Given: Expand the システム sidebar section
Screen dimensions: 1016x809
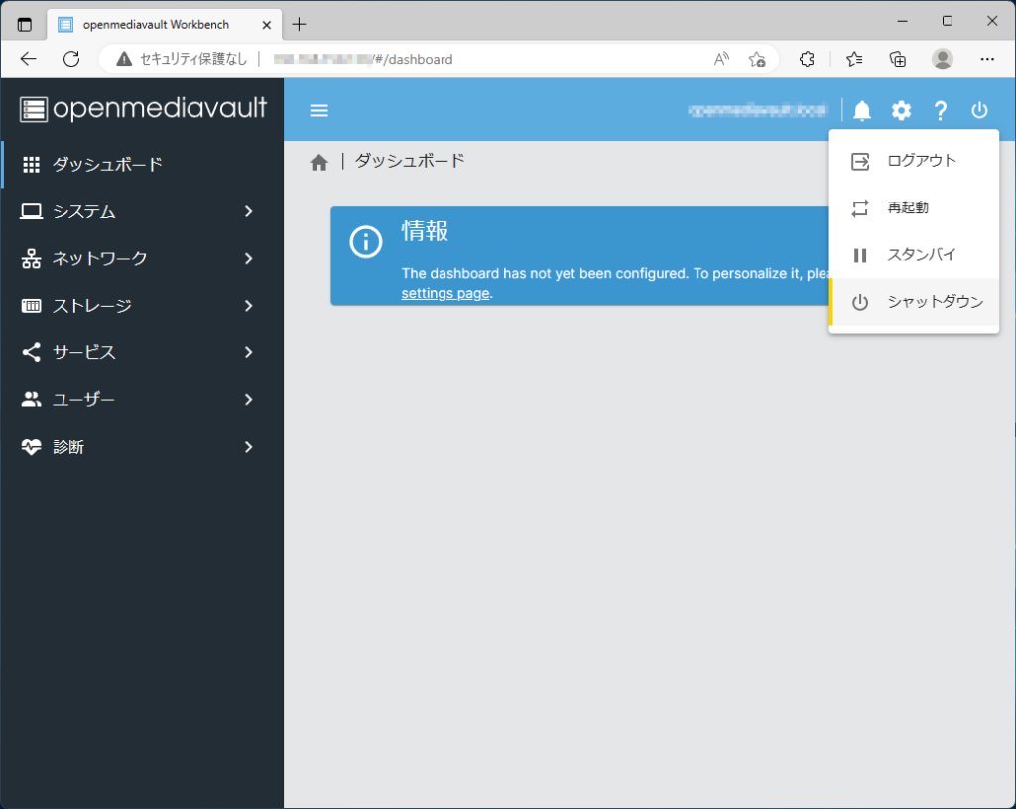Looking at the screenshot, I should pyautogui.click(x=139, y=211).
